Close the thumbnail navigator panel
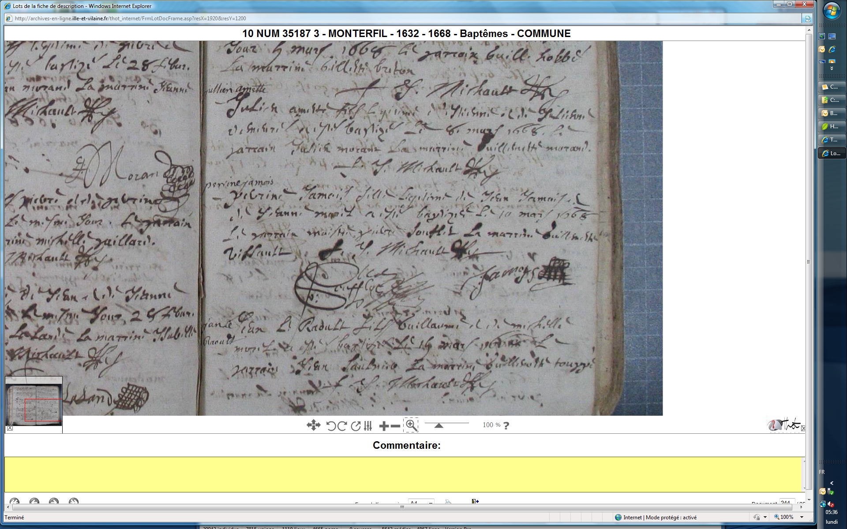Viewport: 847px width, 529px height. [x=10, y=428]
